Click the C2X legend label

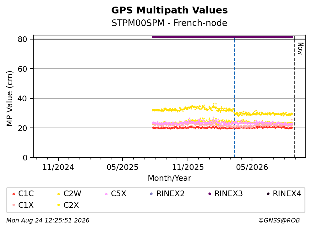71,205
